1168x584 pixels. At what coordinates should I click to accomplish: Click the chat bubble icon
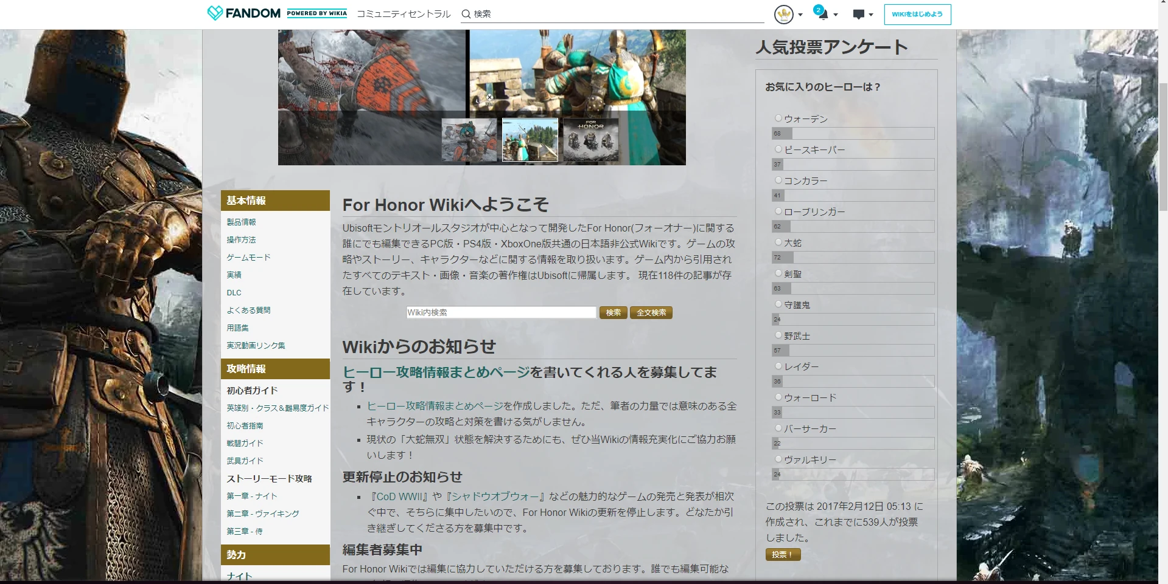tap(859, 15)
